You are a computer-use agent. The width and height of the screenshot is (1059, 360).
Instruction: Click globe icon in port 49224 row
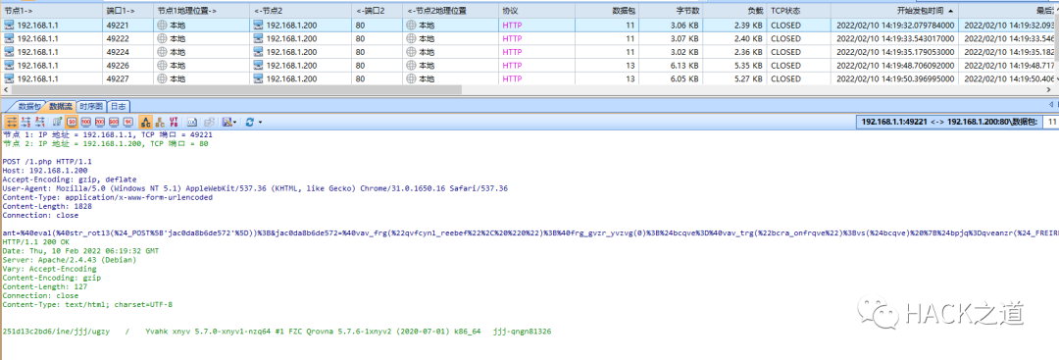click(x=162, y=52)
